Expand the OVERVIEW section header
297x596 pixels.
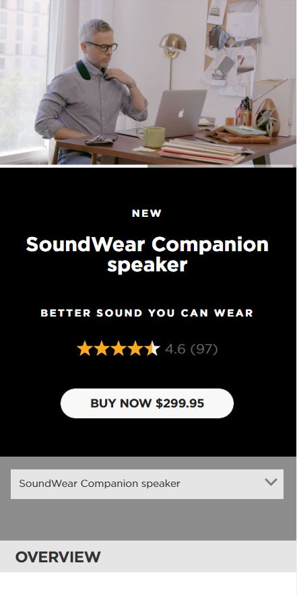point(148,556)
